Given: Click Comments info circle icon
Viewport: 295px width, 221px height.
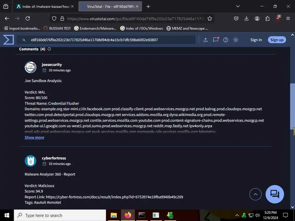Looking at the screenshot, I should pos(49,49).
